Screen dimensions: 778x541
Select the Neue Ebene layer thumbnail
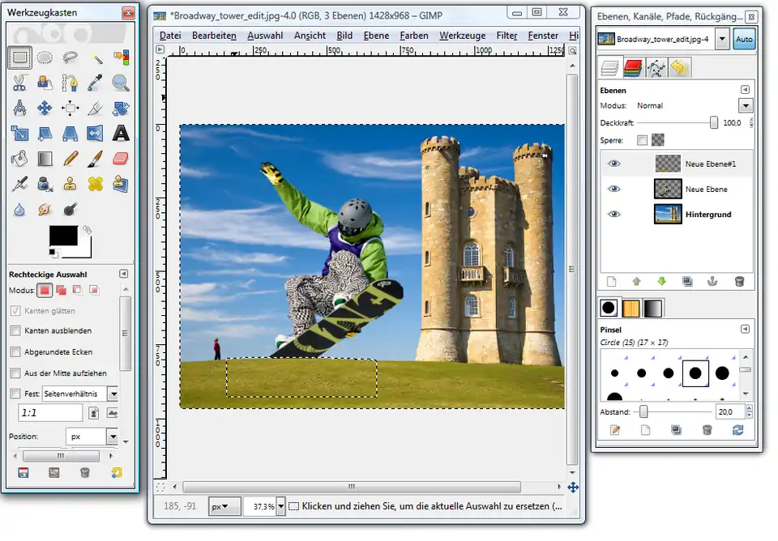(668, 189)
